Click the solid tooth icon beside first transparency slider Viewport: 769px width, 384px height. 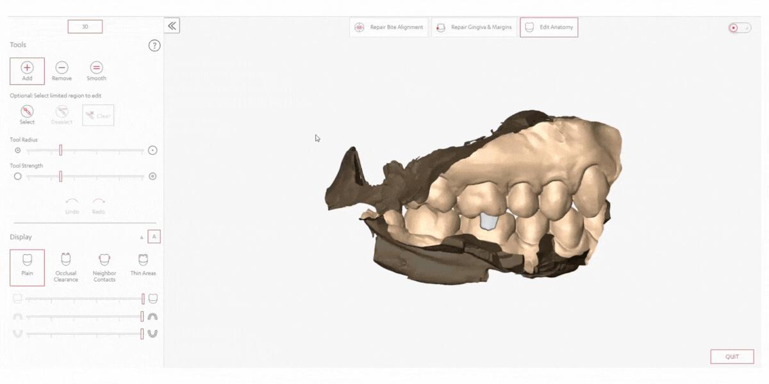pyautogui.click(x=153, y=299)
